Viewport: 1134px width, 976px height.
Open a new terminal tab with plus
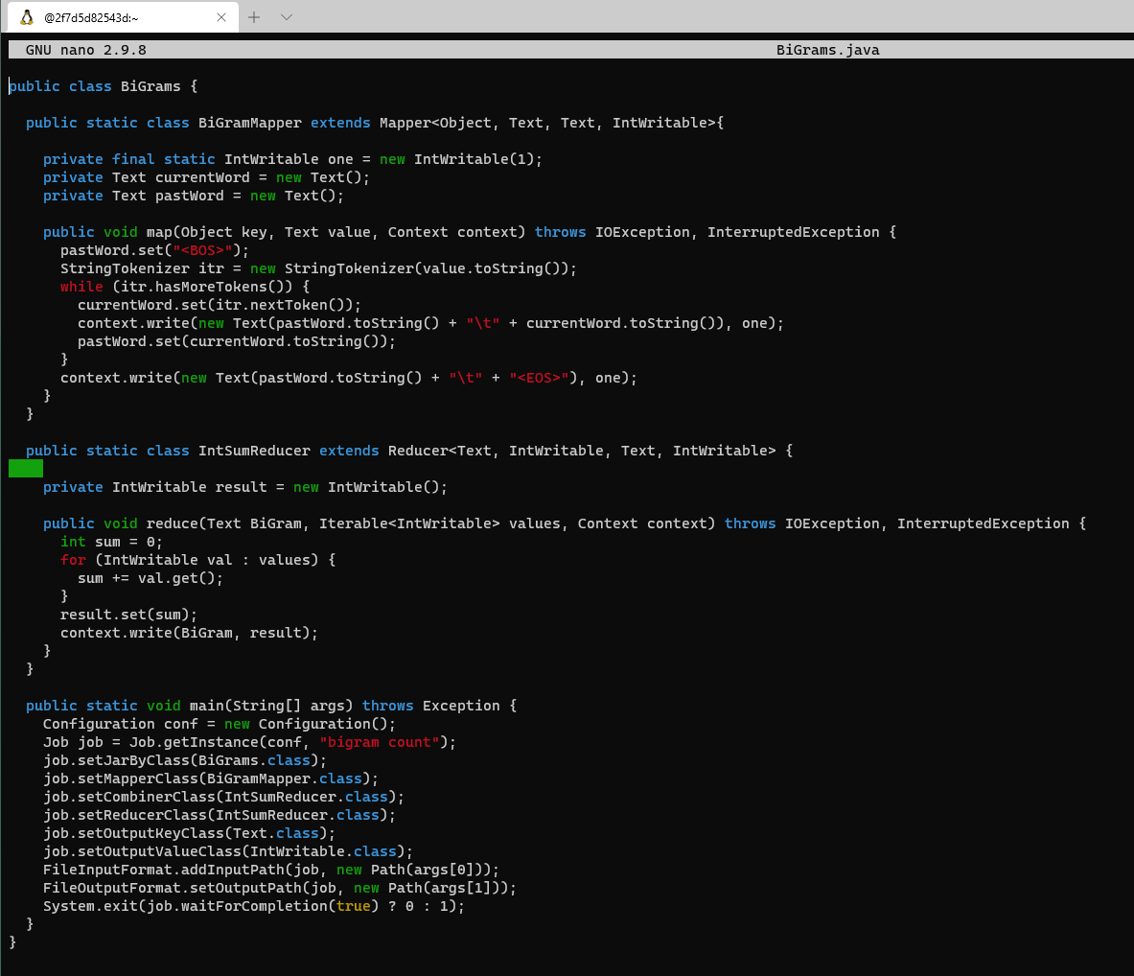tap(254, 17)
